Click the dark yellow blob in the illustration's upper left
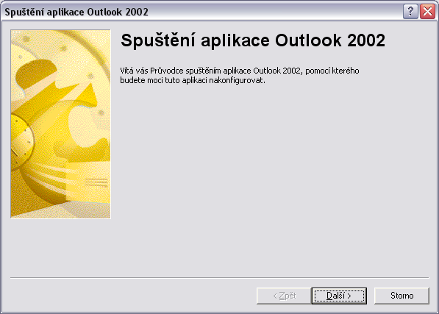This screenshot has width=439, height=314. 36,71
